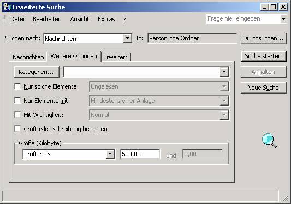Close the Erweiterte Suche window
The height and width of the screenshot is (204, 291).
pos(283,7)
